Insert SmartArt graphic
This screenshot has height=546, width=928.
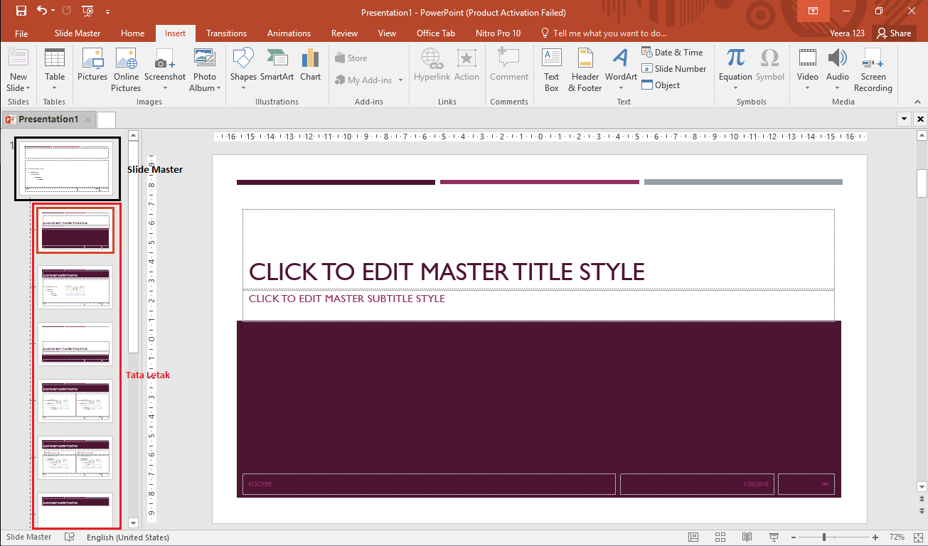pos(277,69)
